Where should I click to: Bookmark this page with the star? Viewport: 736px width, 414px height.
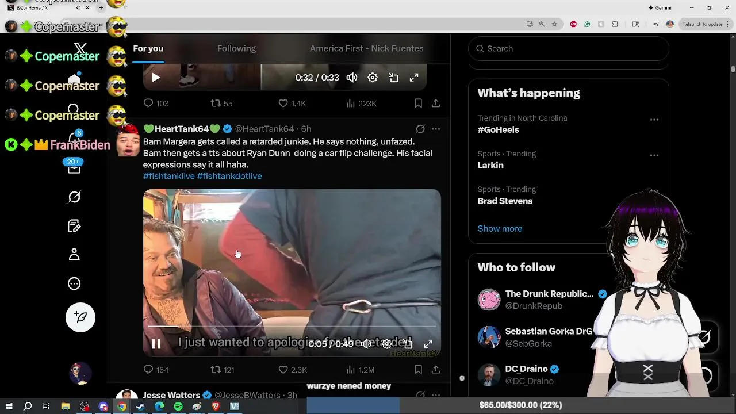(554, 24)
